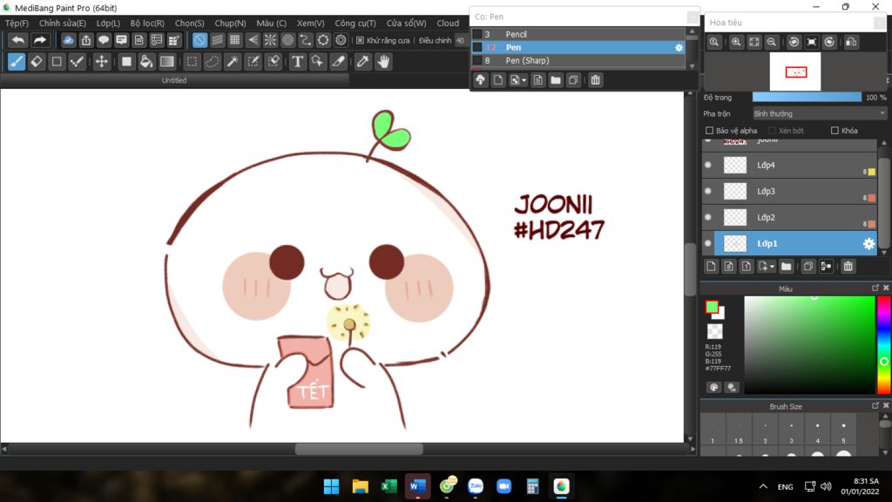
Task: Create a new layer folder
Action: 787,266
